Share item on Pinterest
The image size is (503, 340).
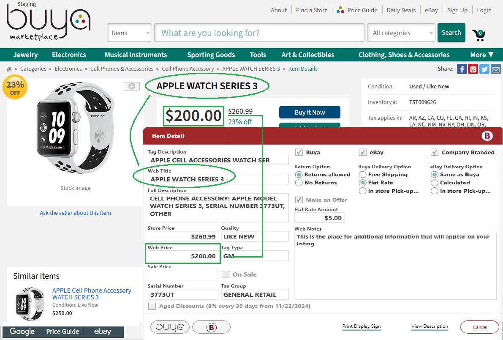473,69
